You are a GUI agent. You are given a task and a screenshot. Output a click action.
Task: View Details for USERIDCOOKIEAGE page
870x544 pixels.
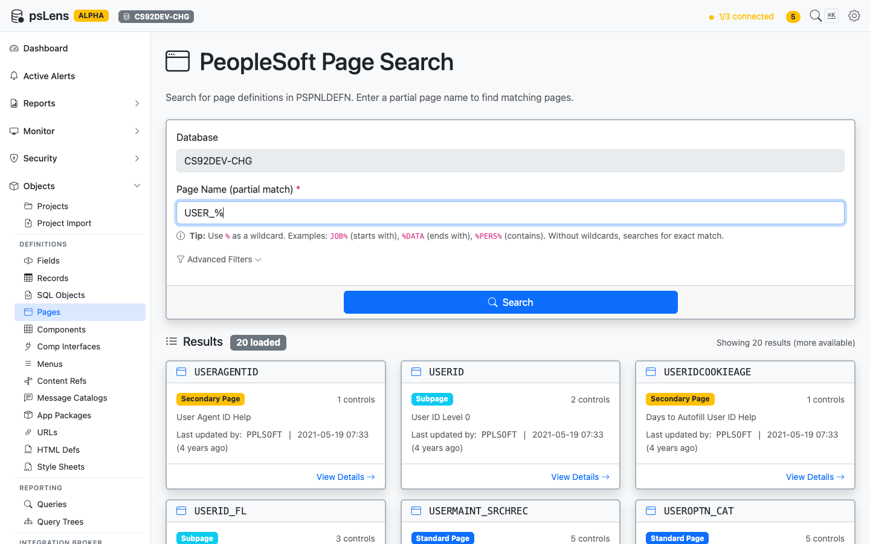(815, 477)
